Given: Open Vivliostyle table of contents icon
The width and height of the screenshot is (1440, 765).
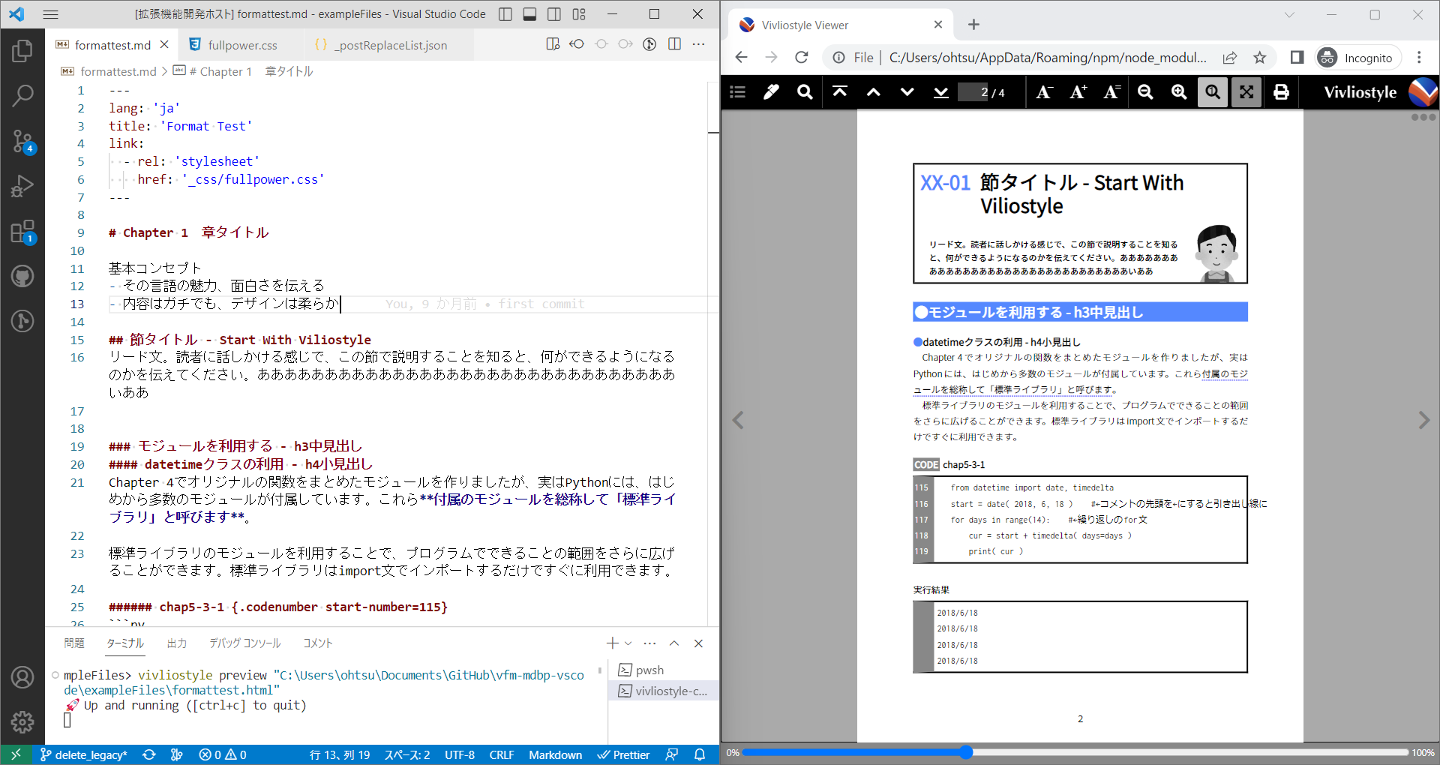Looking at the screenshot, I should 737,91.
